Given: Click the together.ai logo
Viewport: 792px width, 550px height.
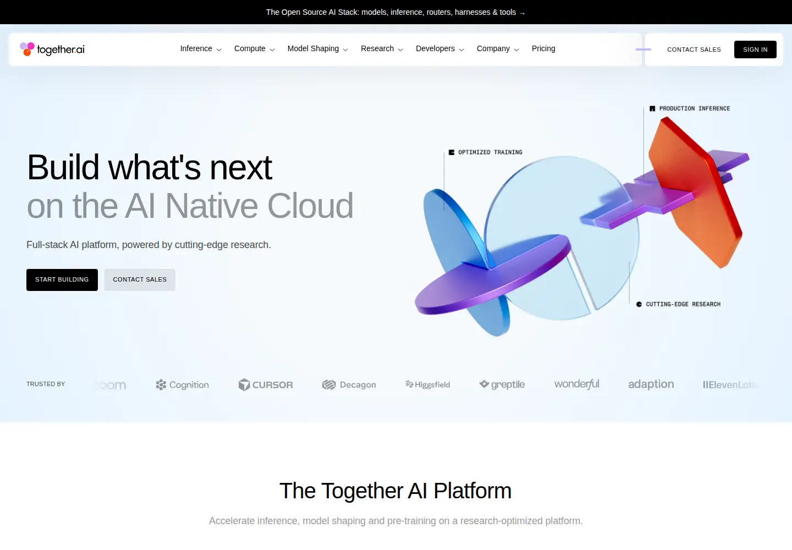Looking at the screenshot, I should click(x=52, y=49).
